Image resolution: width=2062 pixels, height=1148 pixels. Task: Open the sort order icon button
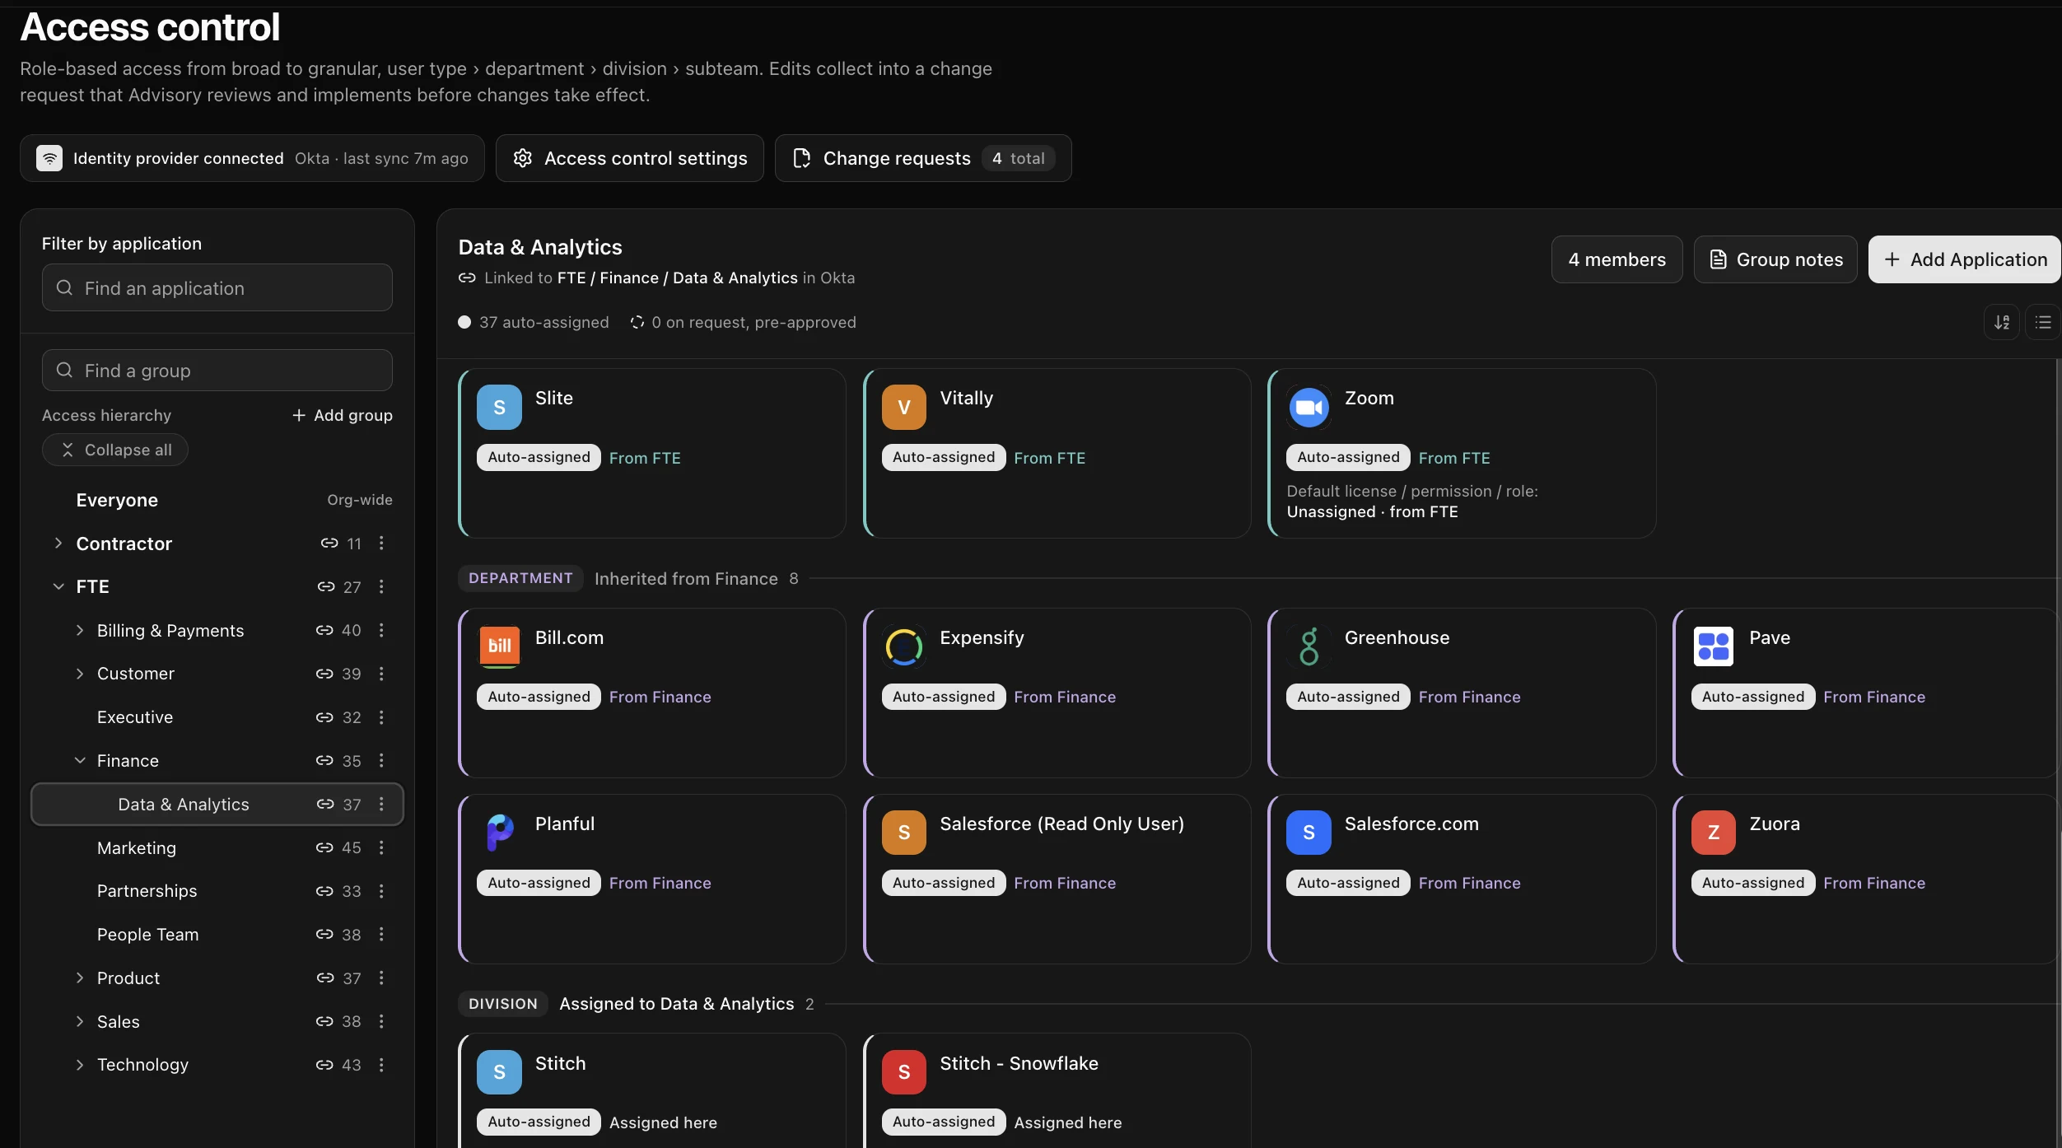(x=2001, y=322)
